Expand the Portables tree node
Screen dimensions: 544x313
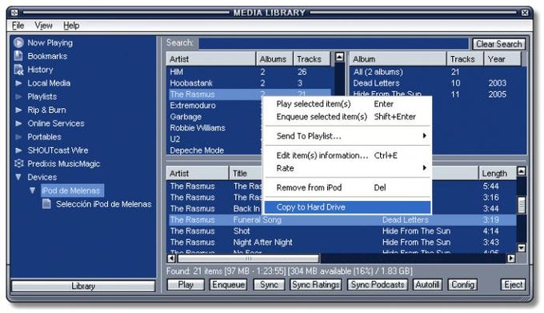[18, 137]
